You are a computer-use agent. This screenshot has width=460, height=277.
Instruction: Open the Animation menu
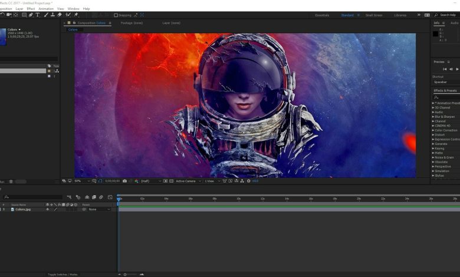coord(45,9)
